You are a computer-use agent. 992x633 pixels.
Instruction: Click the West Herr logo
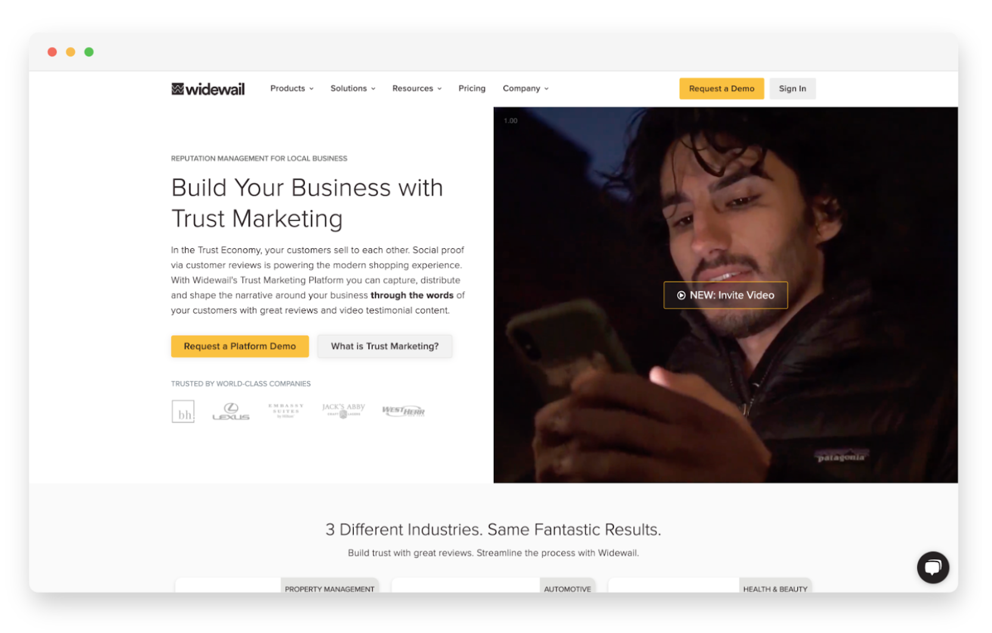click(x=403, y=410)
